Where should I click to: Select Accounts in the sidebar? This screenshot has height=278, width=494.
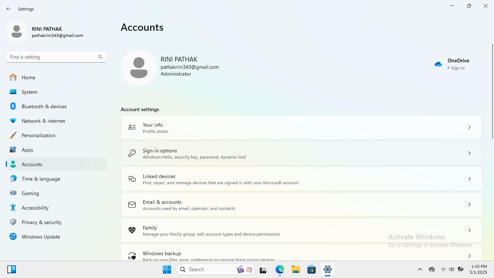point(56,164)
